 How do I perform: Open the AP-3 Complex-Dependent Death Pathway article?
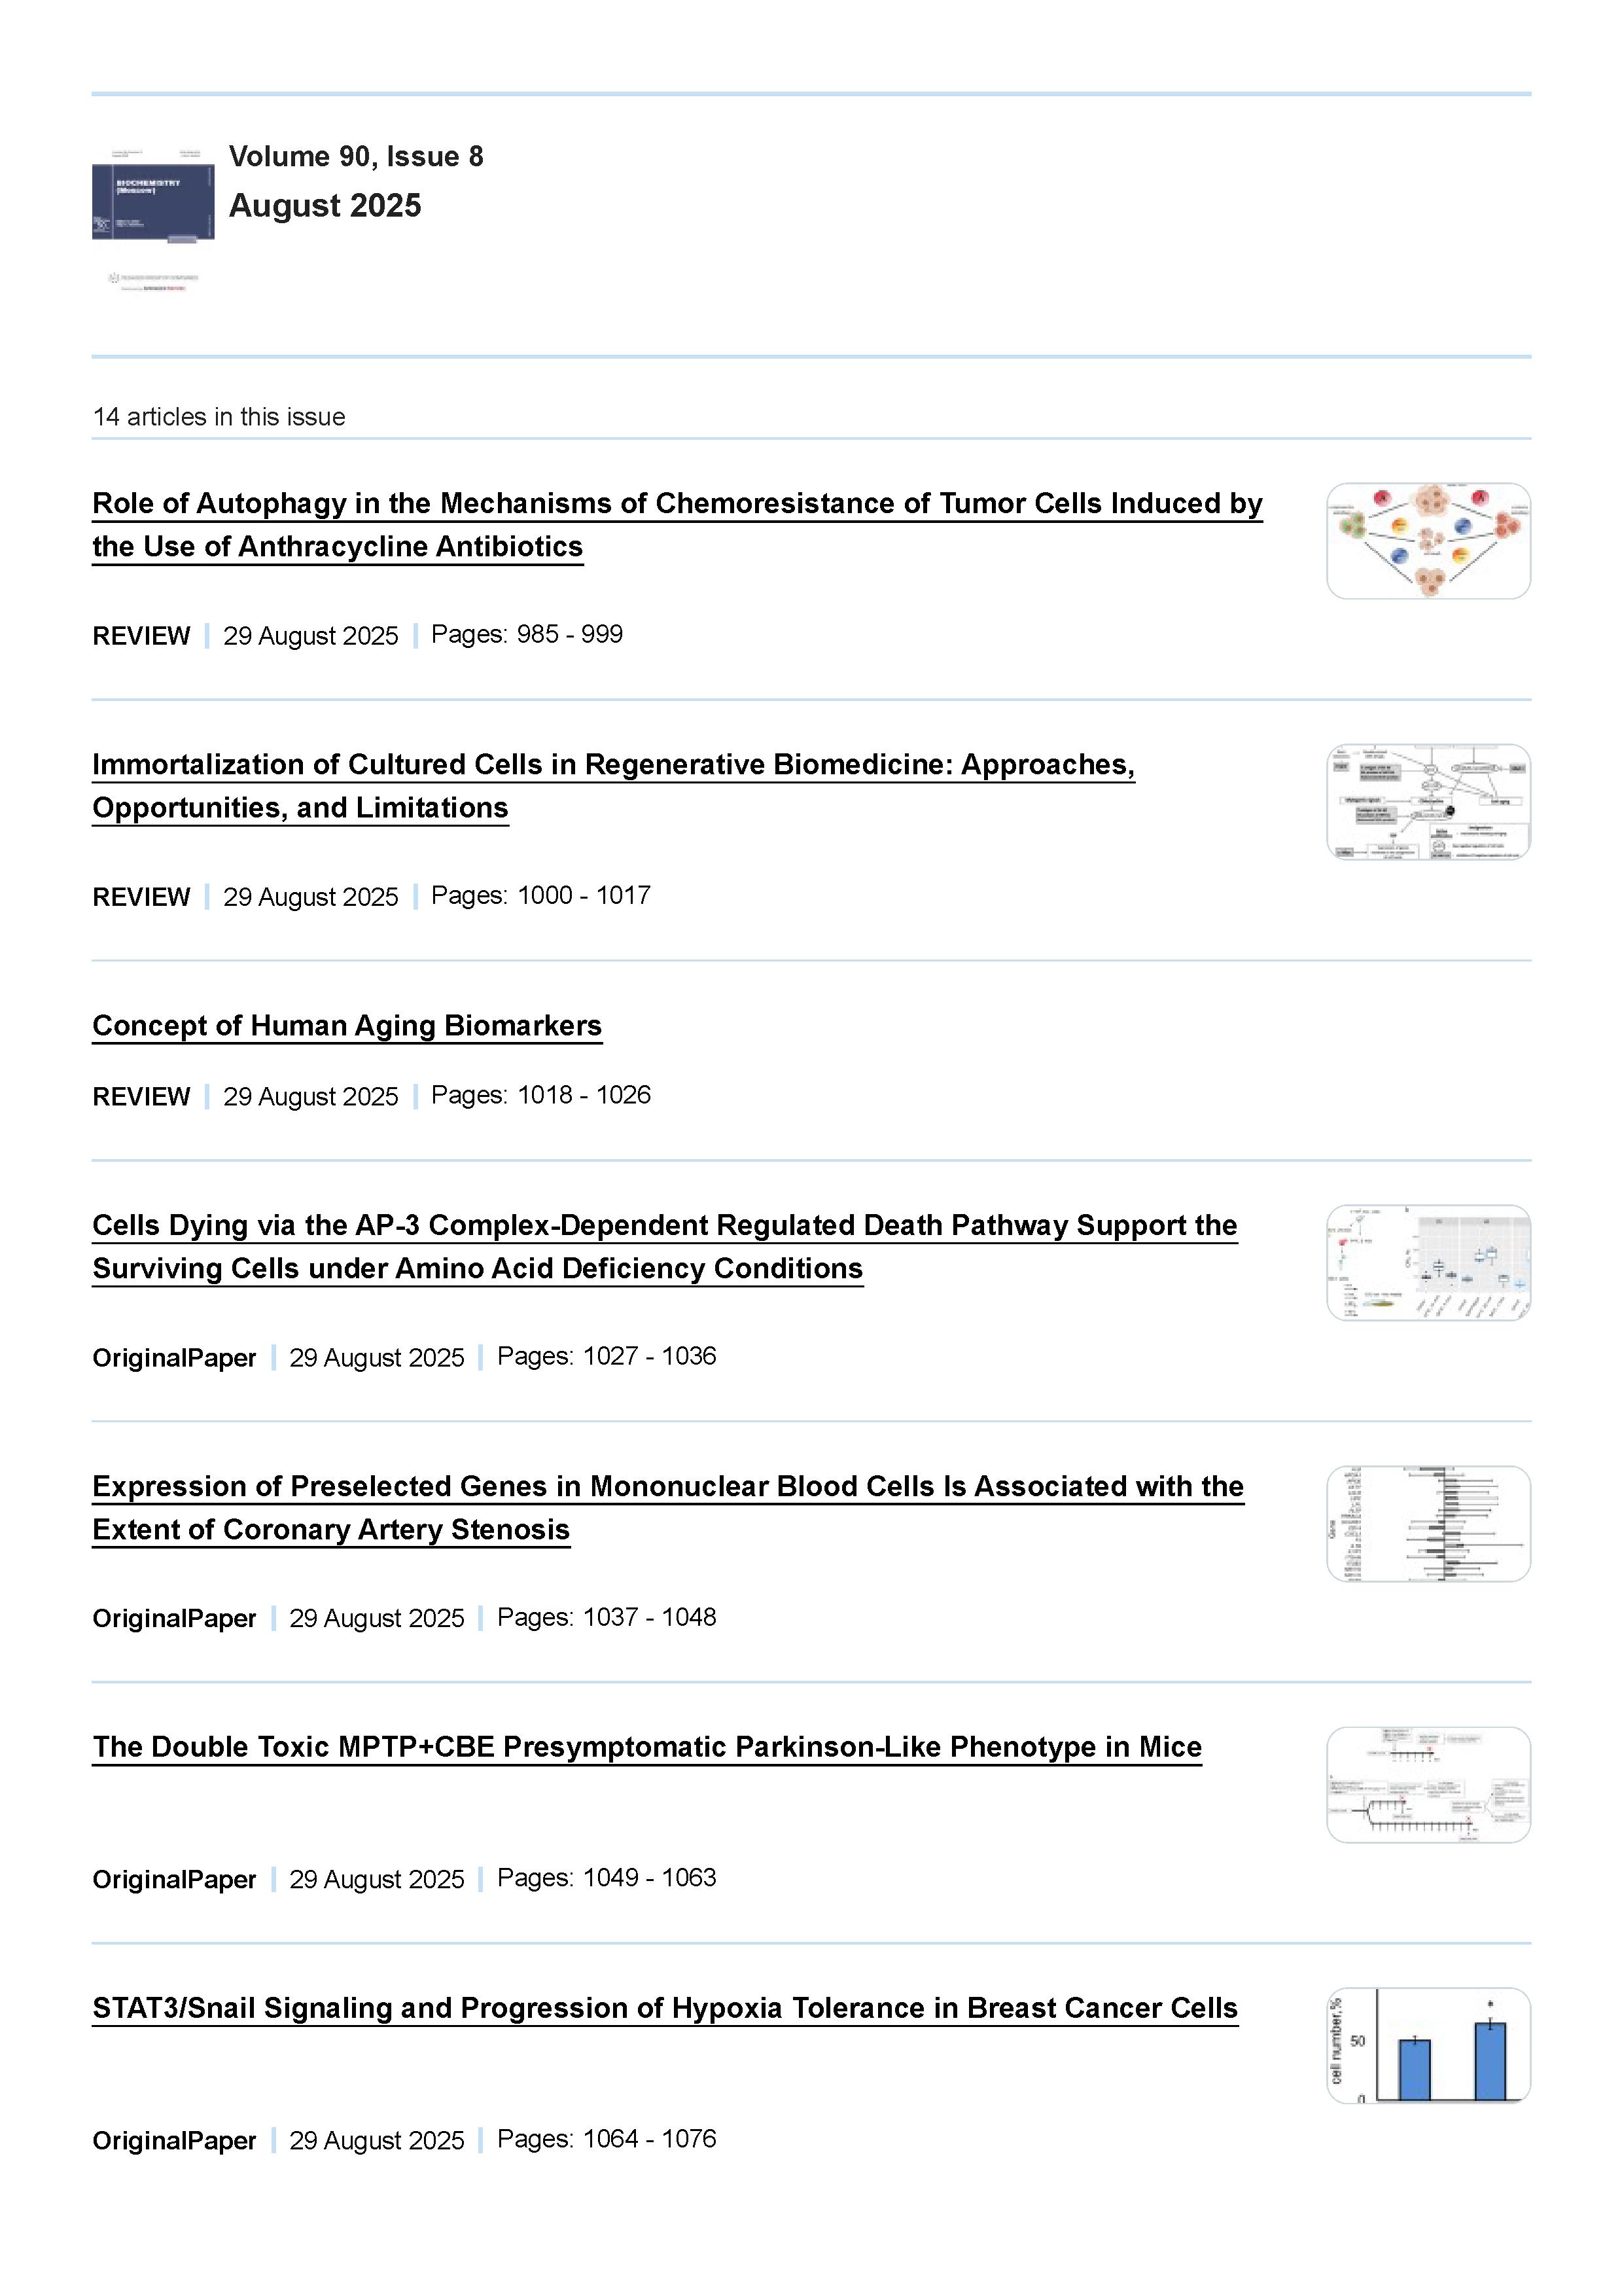click(x=665, y=1226)
